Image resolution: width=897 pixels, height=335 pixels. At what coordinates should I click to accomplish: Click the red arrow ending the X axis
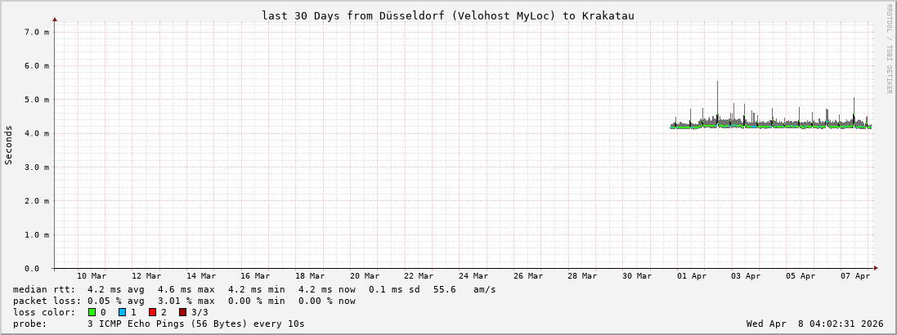[875, 268]
